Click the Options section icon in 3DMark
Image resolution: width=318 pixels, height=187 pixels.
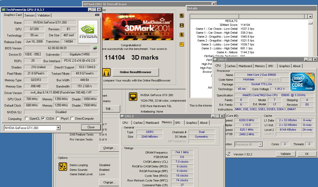pyautogui.click(x=63, y=167)
